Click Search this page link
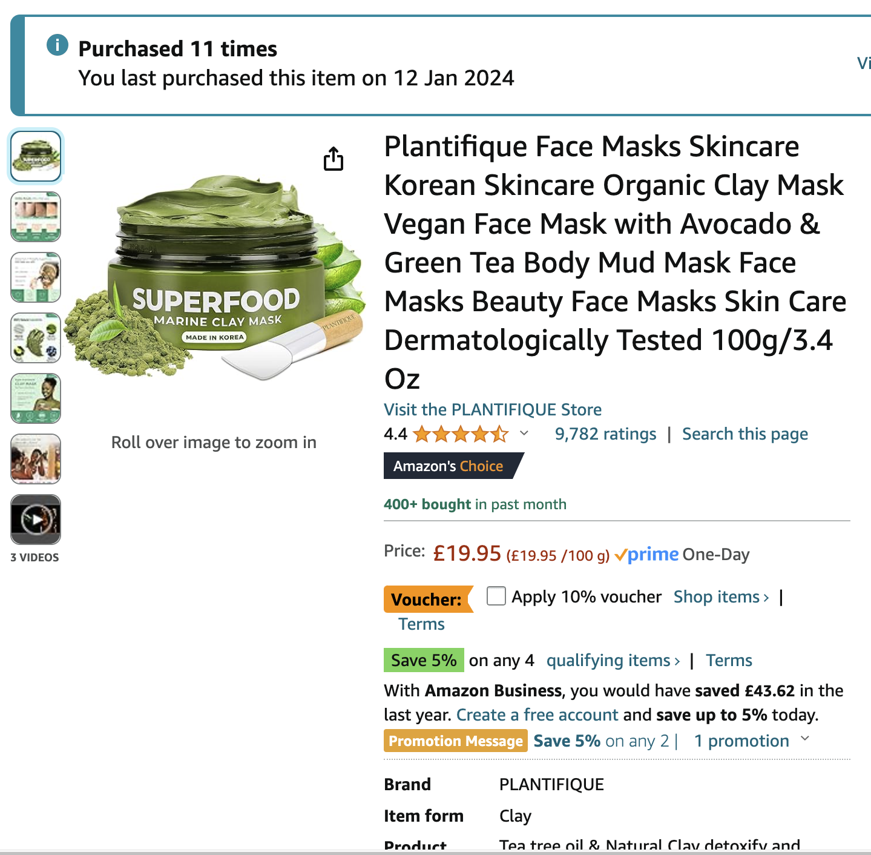The height and width of the screenshot is (855, 871). tap(745, 434)
